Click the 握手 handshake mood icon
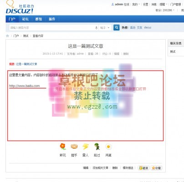 point(74,147)
